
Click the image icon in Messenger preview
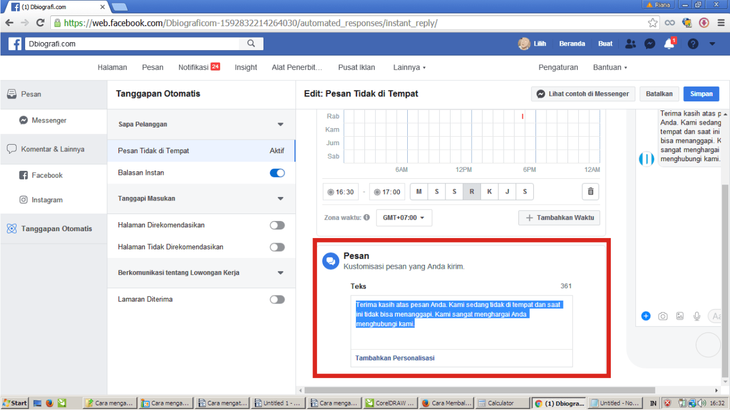(x=680, y=316)
